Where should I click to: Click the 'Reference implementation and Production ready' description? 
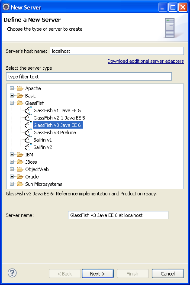tap(106, 194)
